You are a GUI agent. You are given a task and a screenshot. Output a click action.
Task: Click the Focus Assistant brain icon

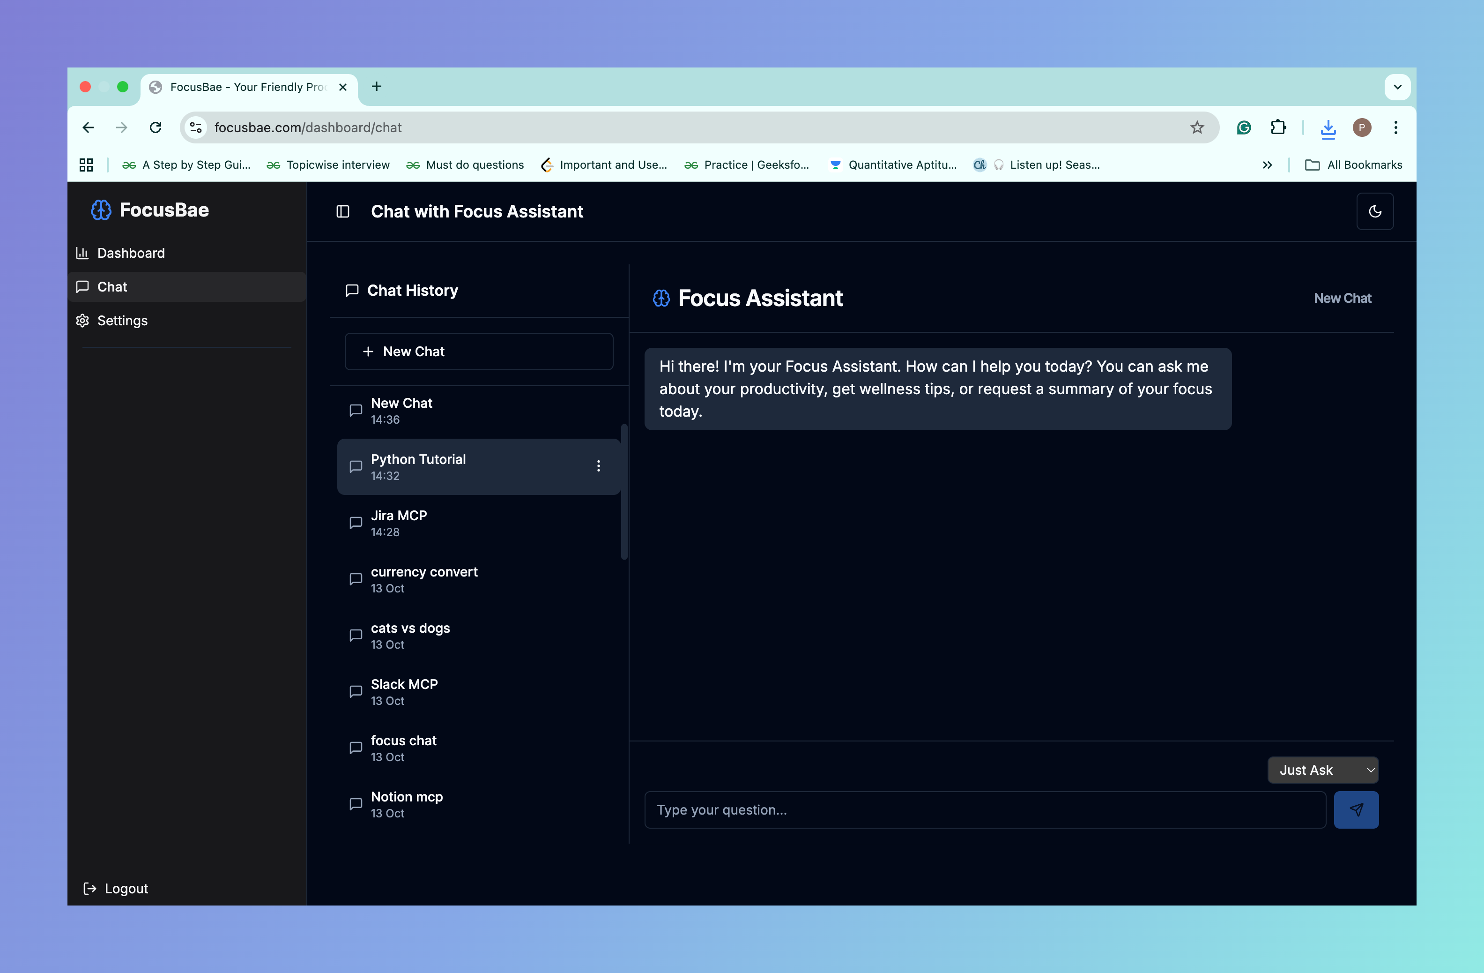point(661,298)
